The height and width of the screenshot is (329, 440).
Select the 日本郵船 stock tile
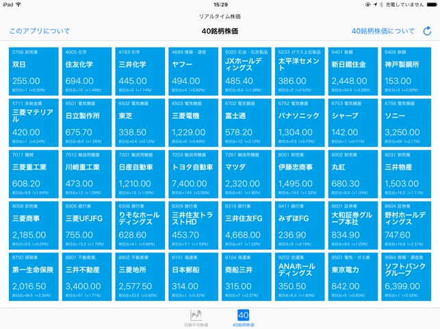click(194, 277)
